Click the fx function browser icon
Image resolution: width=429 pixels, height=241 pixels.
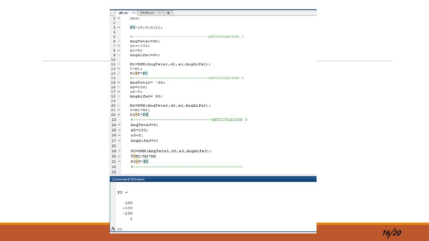click(113, 228)
